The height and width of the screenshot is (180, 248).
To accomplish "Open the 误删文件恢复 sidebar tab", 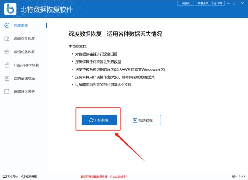I will [x=24, y=39].
